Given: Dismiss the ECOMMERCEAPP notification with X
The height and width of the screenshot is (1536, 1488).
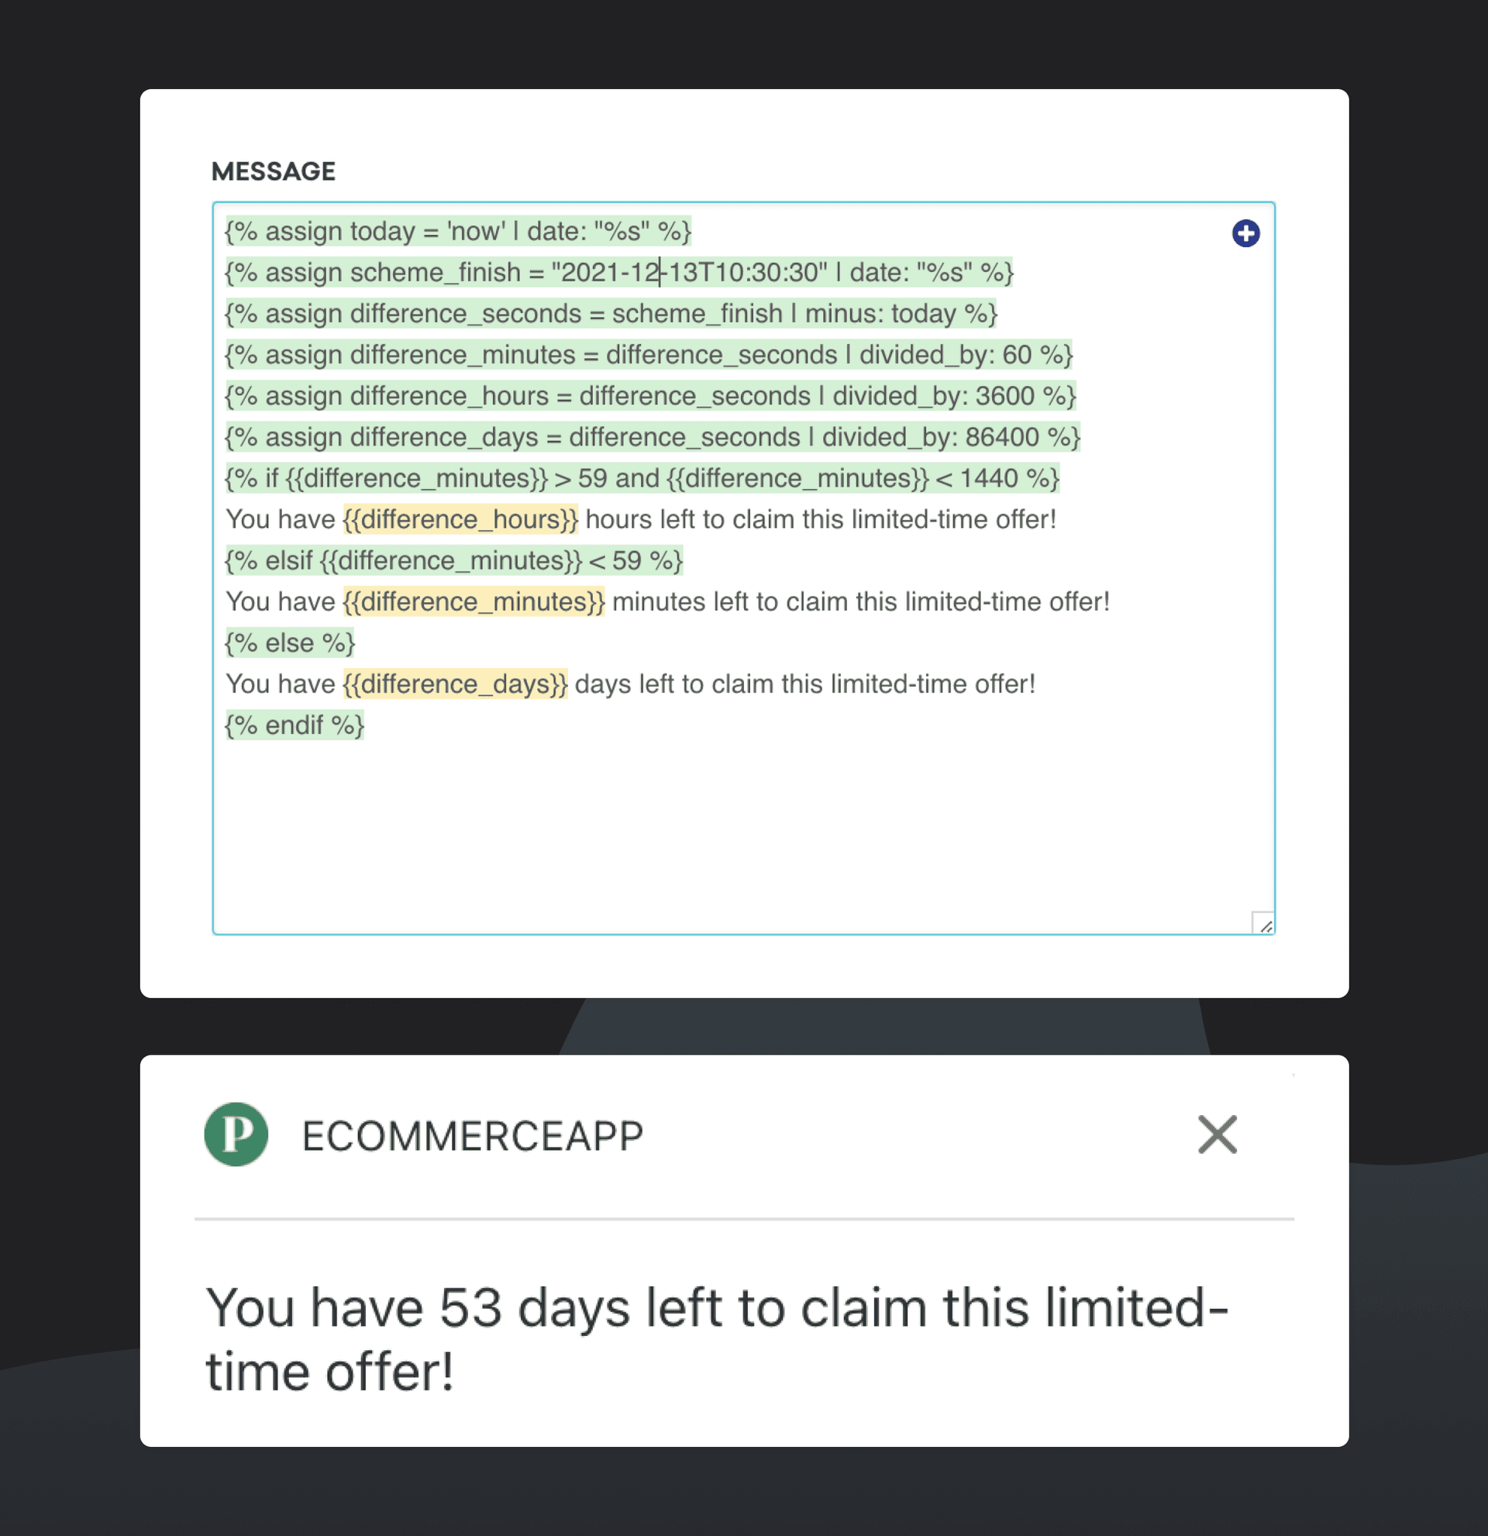Looking at the screenshot, I should (x=1217, y=1134).
